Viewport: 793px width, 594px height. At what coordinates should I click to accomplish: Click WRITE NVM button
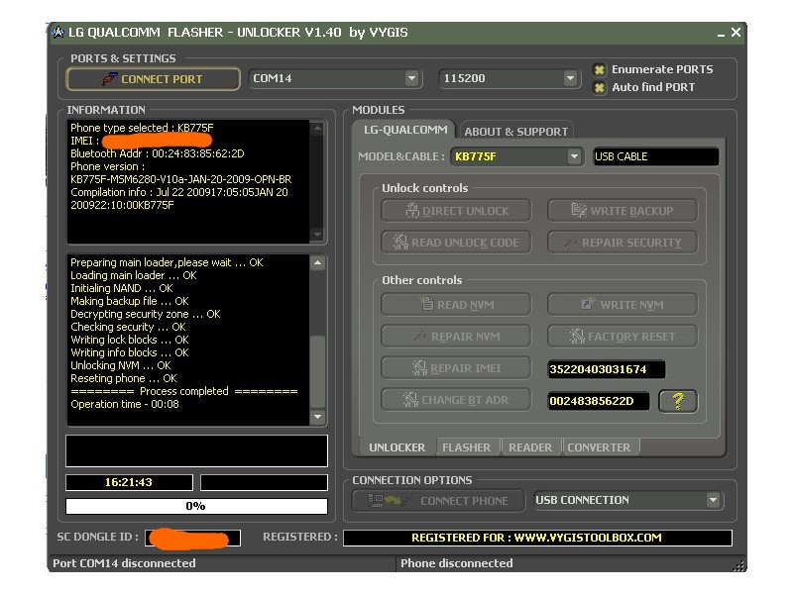(623, 305)
